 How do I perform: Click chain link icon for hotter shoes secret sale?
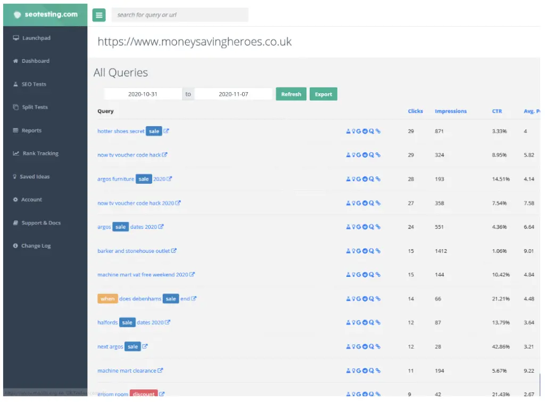pyautogui.click(x=378, y=131)
